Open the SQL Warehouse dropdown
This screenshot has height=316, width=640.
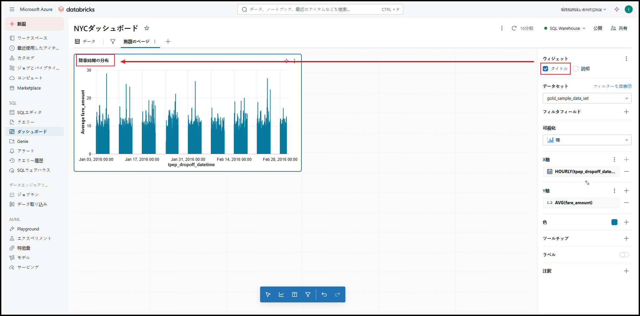click(x=565, y=28)
